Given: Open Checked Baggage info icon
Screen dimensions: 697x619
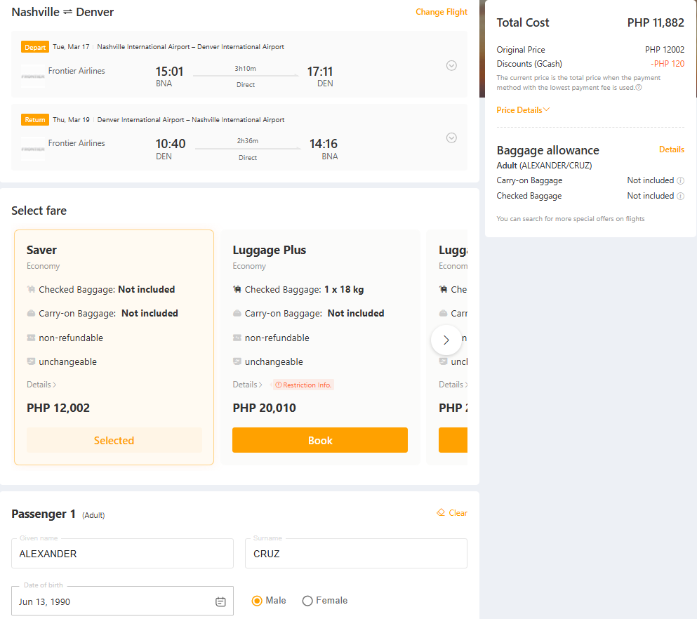Looking at the screenshot, I should [x=680, y=196].
